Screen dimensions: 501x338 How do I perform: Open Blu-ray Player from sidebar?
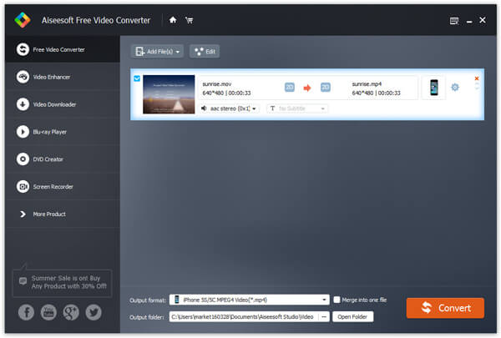(63, 132)
